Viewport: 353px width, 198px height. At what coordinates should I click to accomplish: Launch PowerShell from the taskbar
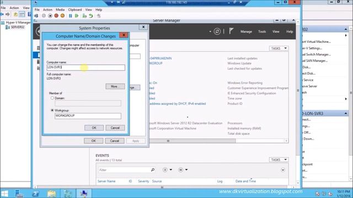pyautogui.click(x=35, y=194)
